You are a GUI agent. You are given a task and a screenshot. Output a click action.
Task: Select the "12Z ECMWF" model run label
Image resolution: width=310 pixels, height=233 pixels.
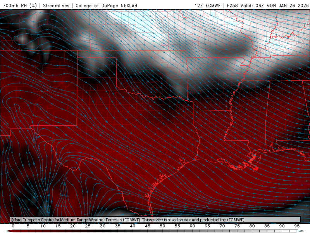(207, 5)
